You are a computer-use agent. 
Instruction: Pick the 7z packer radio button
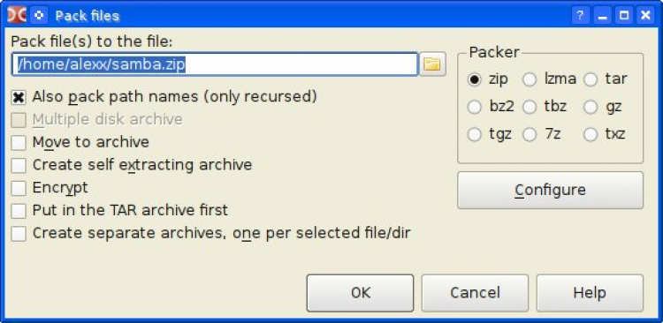pyautogui.click(x=530, y=135)
